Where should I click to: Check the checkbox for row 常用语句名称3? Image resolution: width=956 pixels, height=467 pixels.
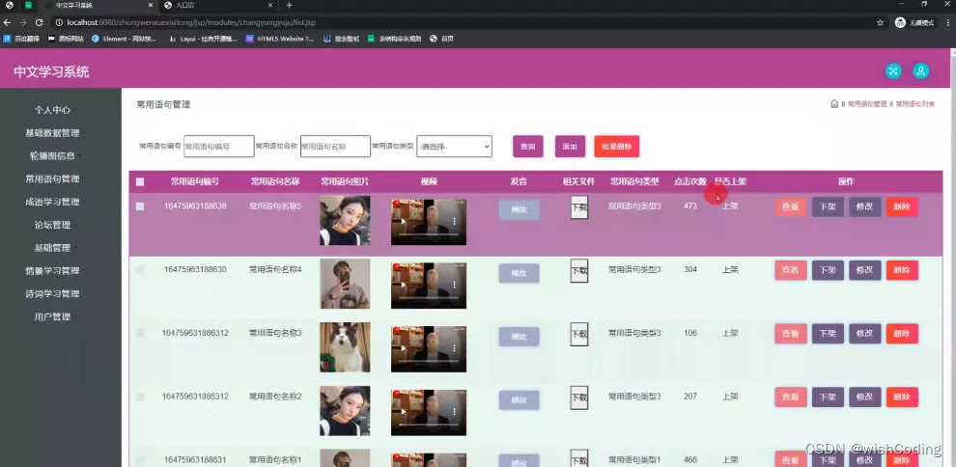coord(140,333)
